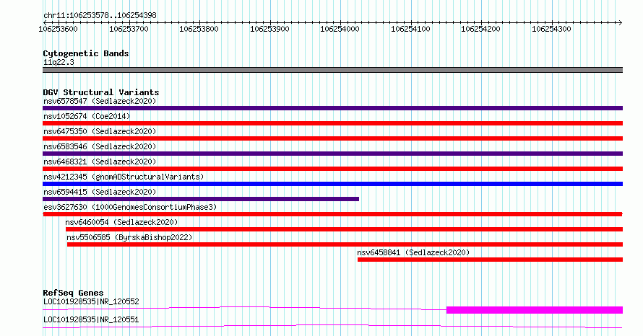Click ruler position 106254200
The image size is (643, 336).
coord(480,29)
